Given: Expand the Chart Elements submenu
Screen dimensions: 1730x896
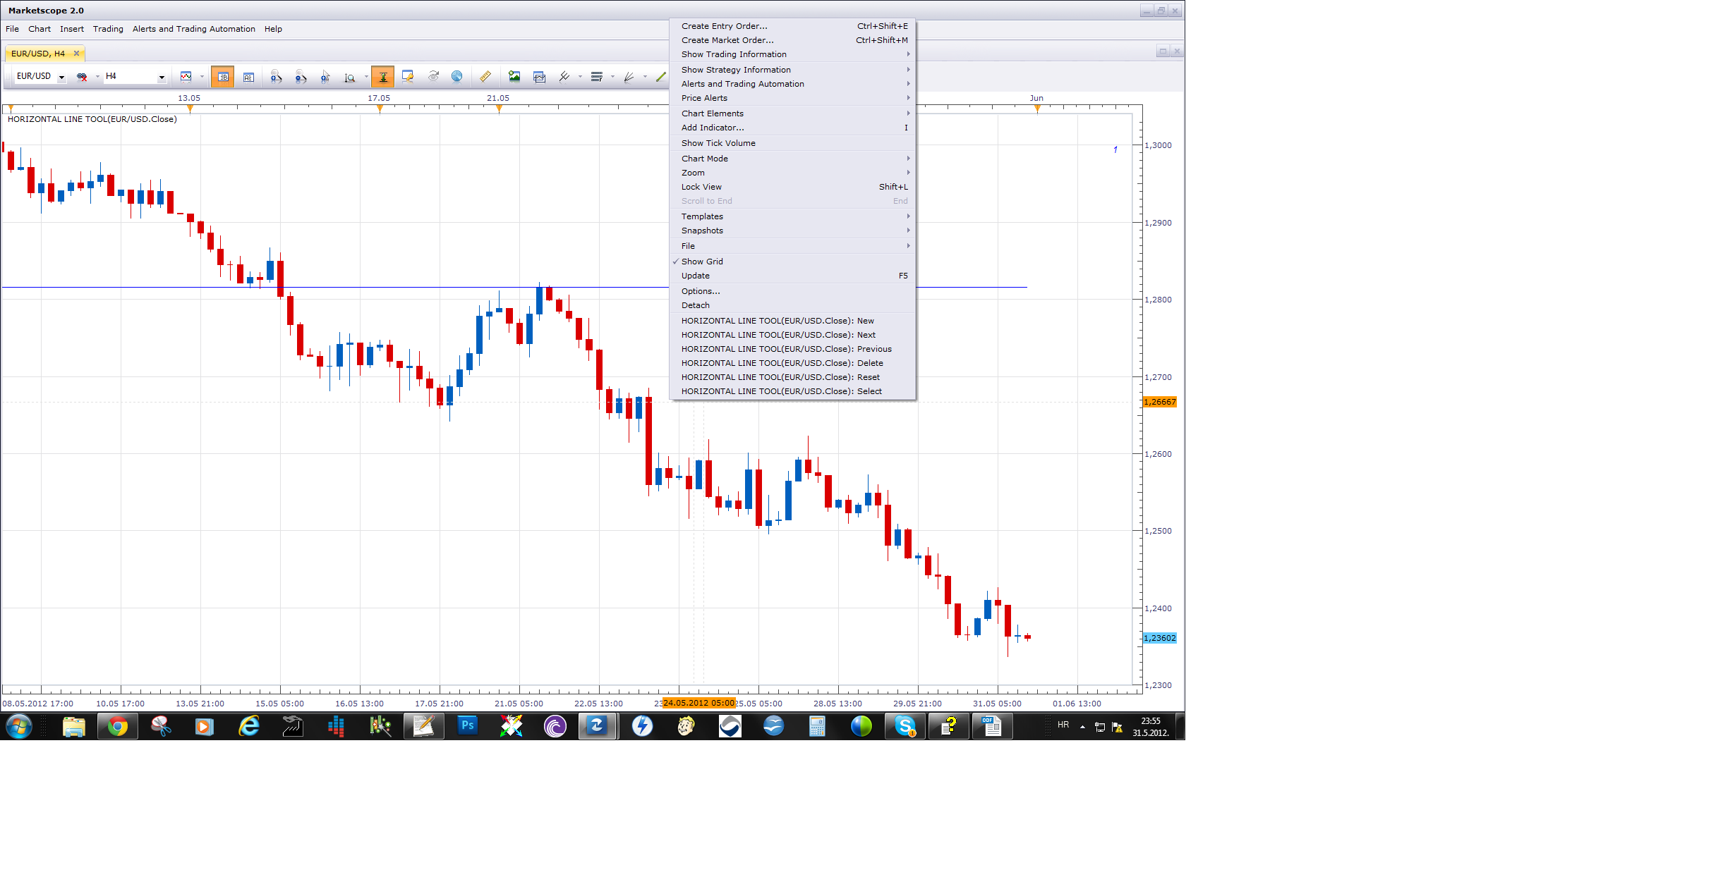Looking at the screenshot, I should point(792,113).
